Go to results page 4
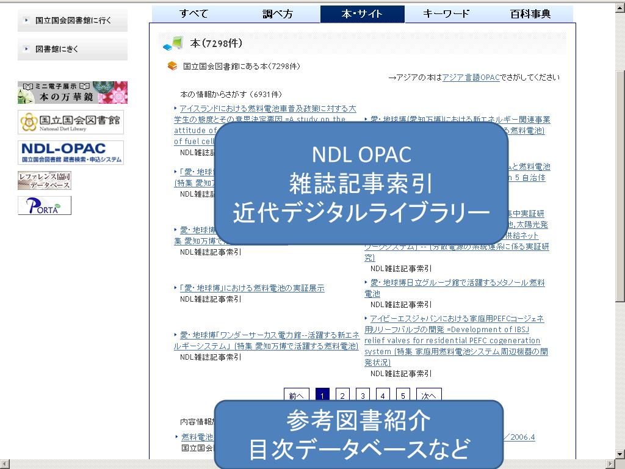Screen dimensions: 625x469 383,395
